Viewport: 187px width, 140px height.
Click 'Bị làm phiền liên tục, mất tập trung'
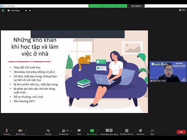[36, 84]
